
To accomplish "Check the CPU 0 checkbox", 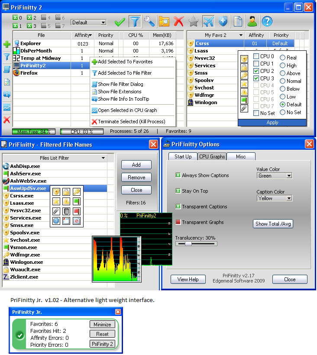I will click(256, 56).
